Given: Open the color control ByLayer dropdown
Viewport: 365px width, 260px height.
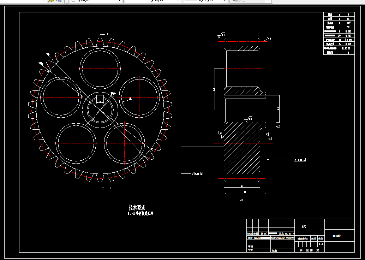Looking at the screenshot, I should point(95,1).
